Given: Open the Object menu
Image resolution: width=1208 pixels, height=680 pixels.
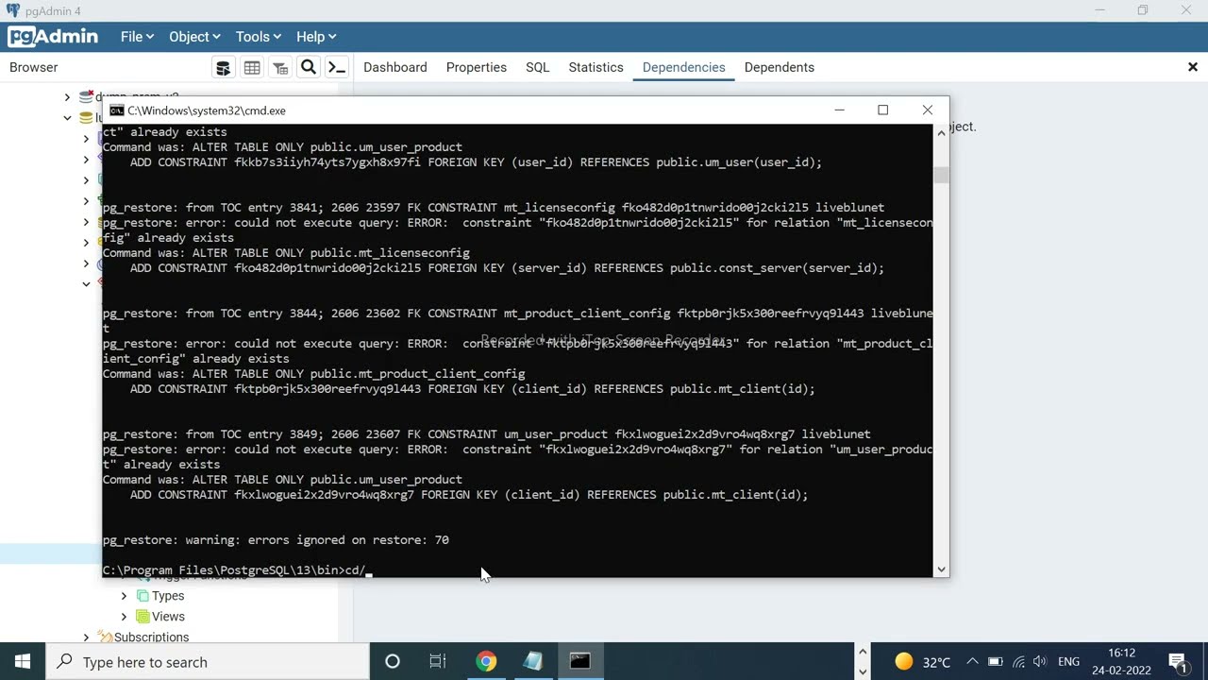Looking at the screenshot, I should tap(194, 37).
